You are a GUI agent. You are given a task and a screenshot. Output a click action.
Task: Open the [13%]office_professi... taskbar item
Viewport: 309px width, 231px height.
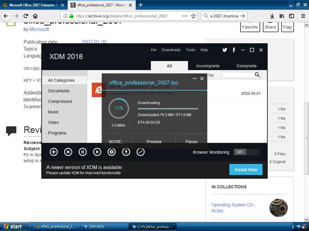point(152,227)
